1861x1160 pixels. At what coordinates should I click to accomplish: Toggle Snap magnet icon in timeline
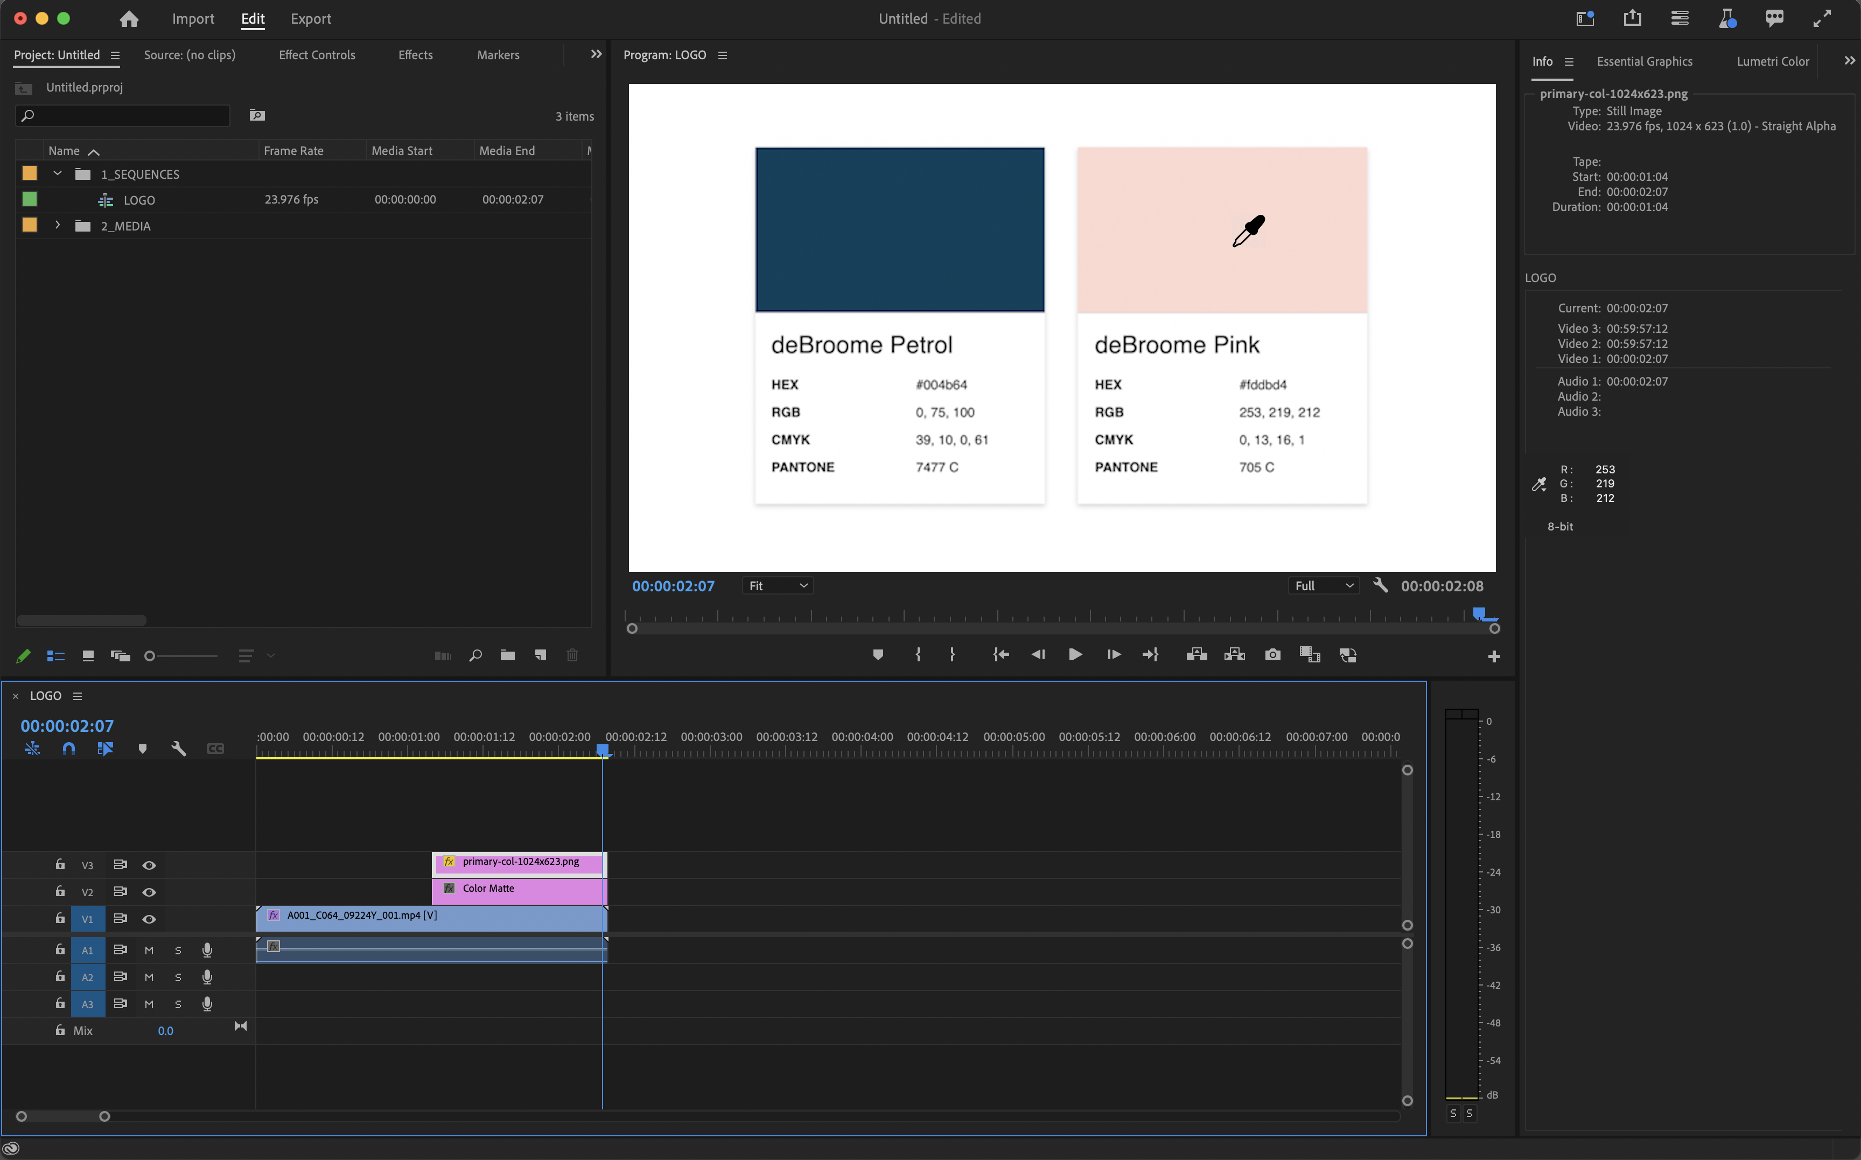(x=68, y=748)
